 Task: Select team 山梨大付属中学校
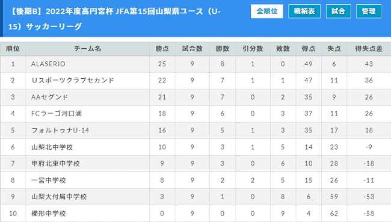pyautogui.click(x=59, y=197)
